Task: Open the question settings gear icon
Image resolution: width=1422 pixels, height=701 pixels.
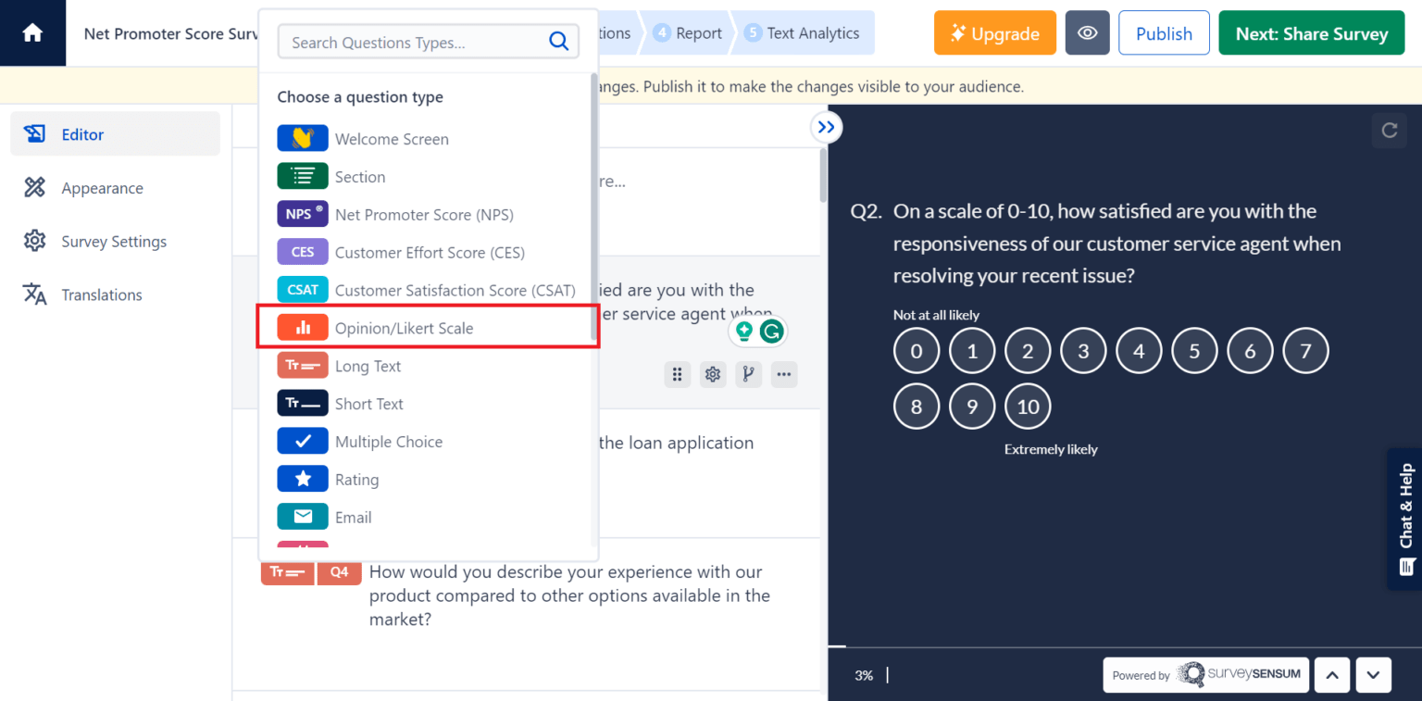Action: pos(713,374)
